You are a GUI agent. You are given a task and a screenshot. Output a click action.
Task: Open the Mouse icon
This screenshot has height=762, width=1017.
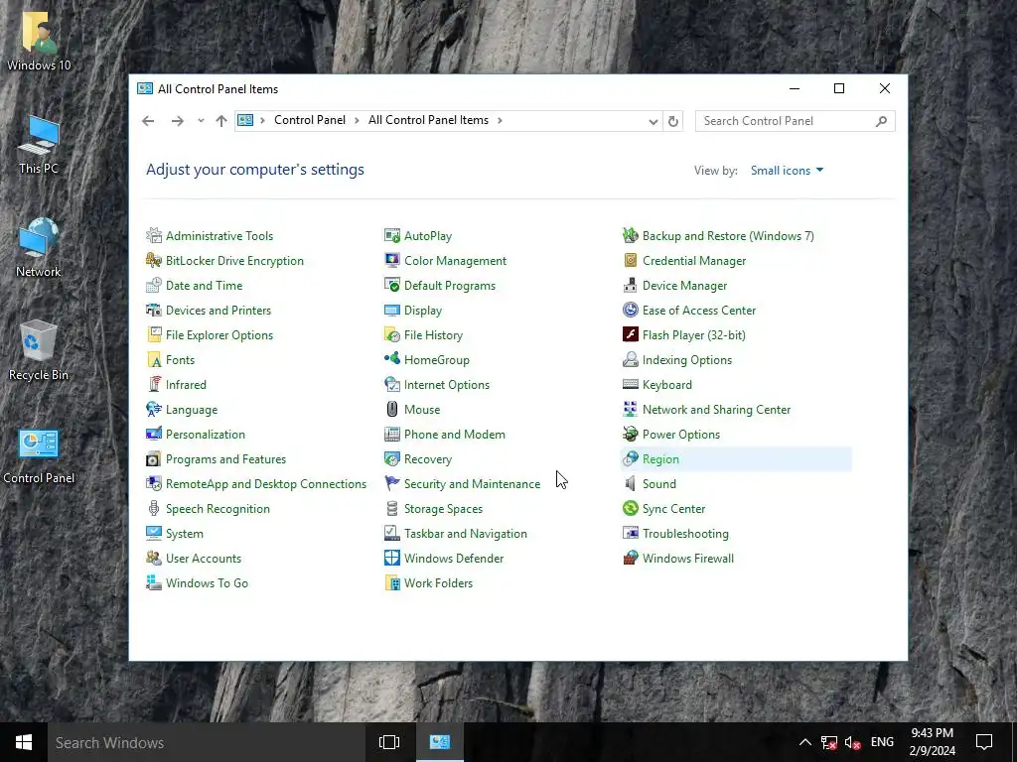tap(392, 410)
